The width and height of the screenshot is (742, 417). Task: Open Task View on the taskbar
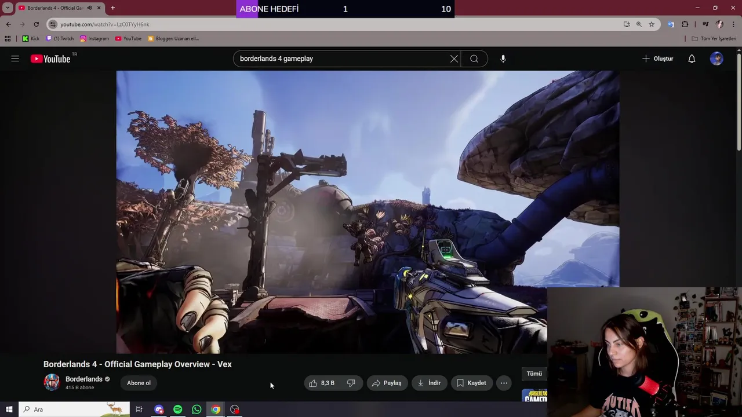click(x=139, y=409)
